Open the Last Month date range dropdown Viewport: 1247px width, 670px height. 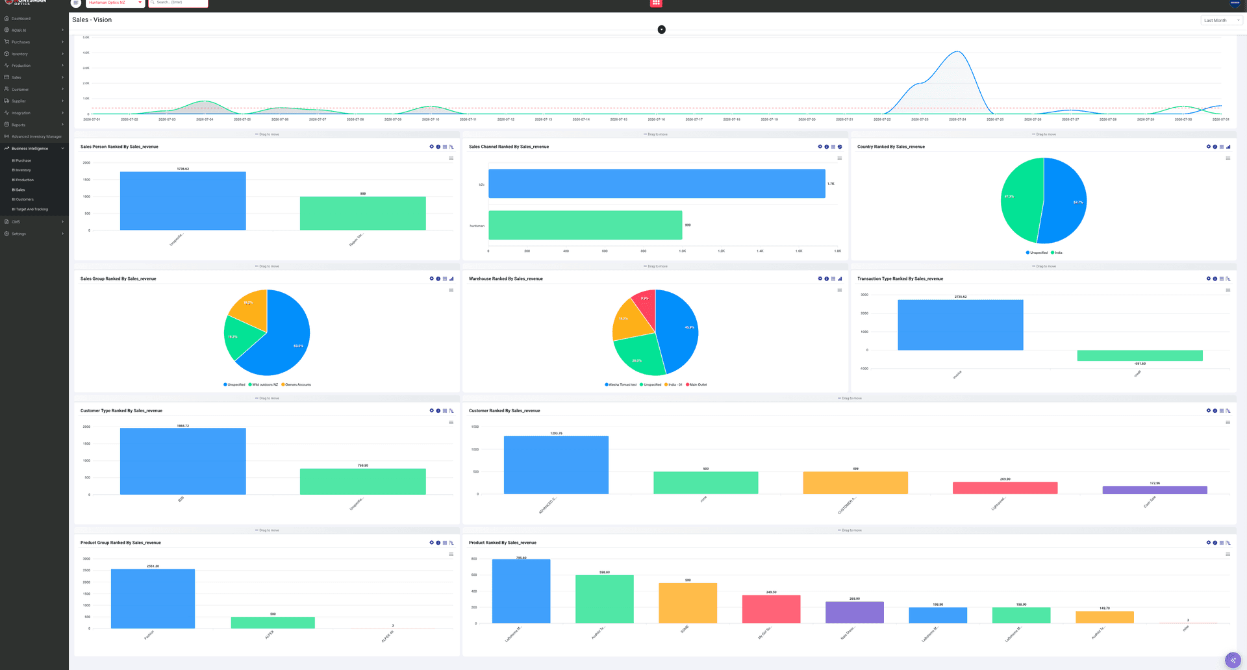pos(1222,20)
